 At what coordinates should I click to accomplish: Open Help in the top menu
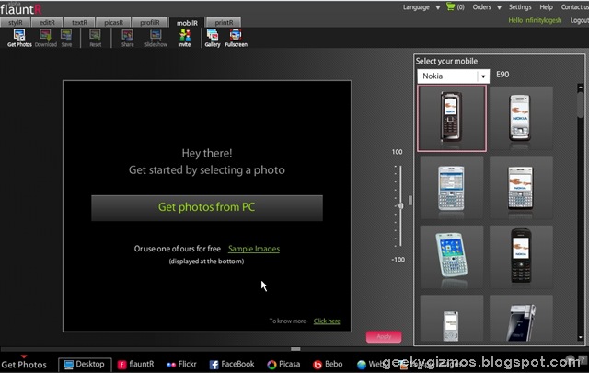pos(546,7)
